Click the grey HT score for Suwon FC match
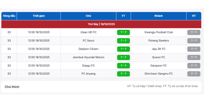204x102 pixels. point(194,57)
